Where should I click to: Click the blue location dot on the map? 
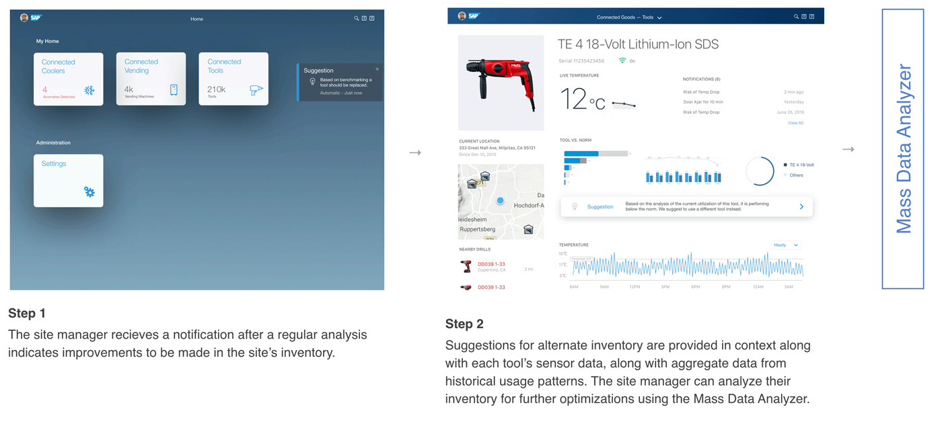tap(500, 201)
